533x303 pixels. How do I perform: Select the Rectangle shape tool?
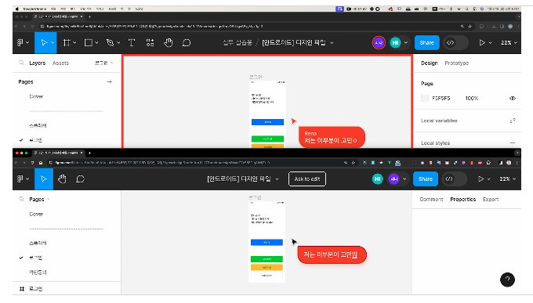tap(89, 43)
